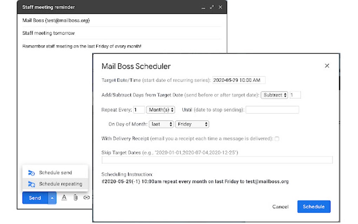Open the Friday weekday dropdown
This screenshot has height=224, width=358.
(x=192, y=124)
